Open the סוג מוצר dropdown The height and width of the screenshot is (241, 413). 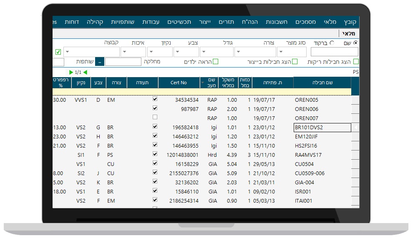292,52
